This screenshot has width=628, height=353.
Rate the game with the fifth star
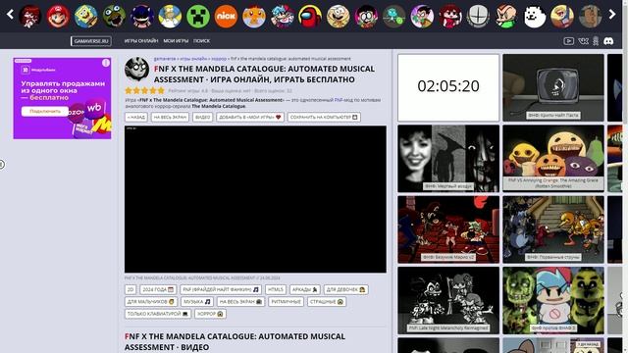tap(161, 91)
